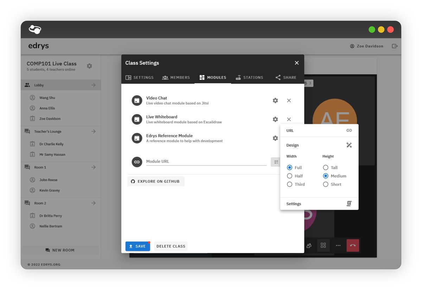Click the Live Whiteboard module icon

(x=137, y=119)
